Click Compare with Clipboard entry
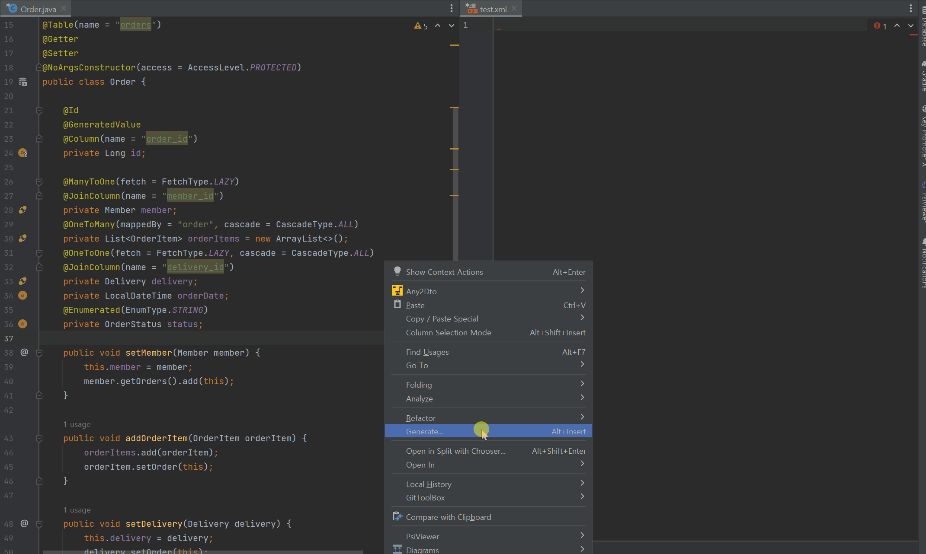926x554 pixels. click(x=448, y=517)
